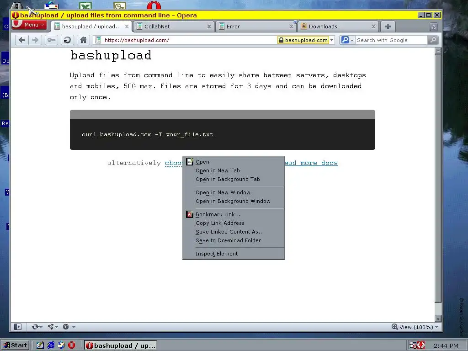Screen dimensions: 468x351
Task: Choose Open from context menu
Action: tap(234, 162)
